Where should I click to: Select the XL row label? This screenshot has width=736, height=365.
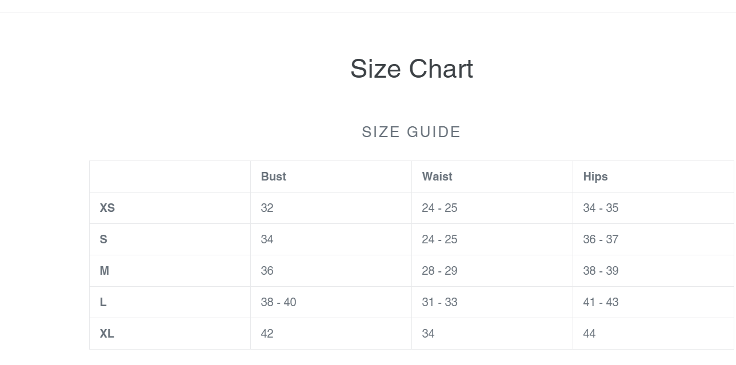tap(107, 334)
